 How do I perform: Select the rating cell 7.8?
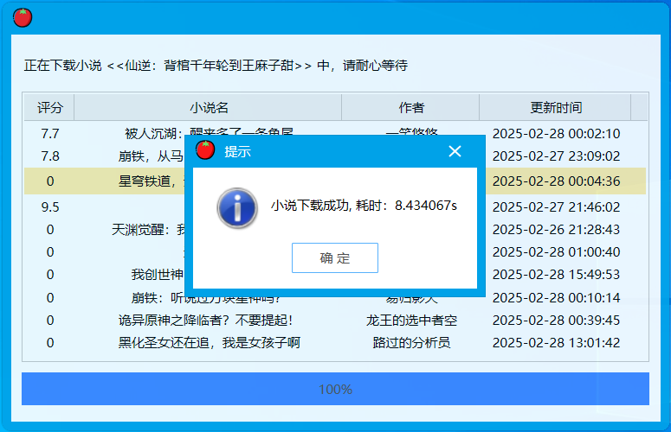click(50, 156)
